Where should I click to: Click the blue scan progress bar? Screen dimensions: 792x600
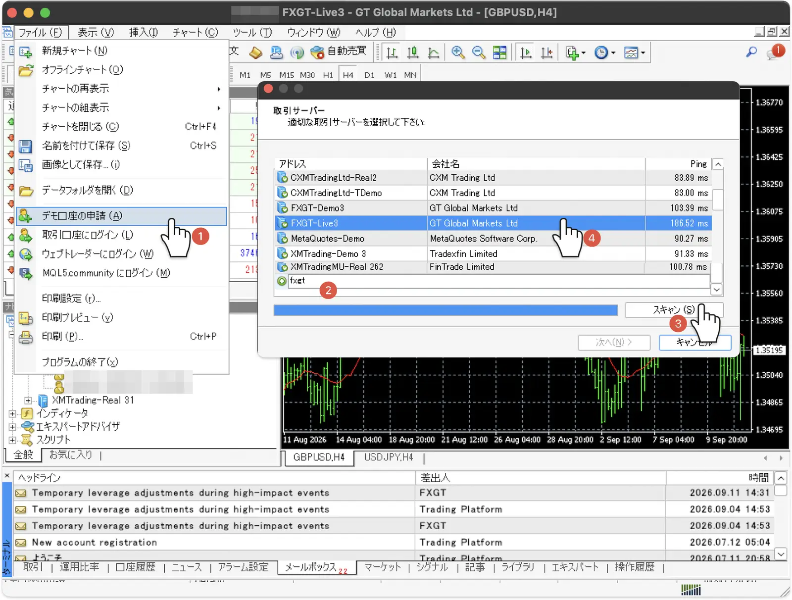[x=445, y=310]
